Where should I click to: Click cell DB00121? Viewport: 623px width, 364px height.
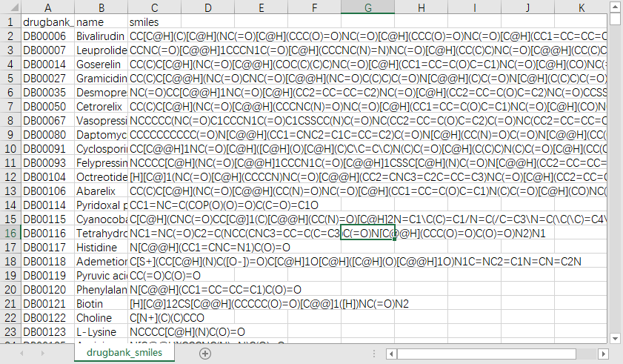[47, 304]
